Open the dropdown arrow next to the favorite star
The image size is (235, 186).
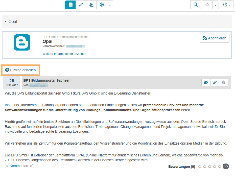(215, 5)
